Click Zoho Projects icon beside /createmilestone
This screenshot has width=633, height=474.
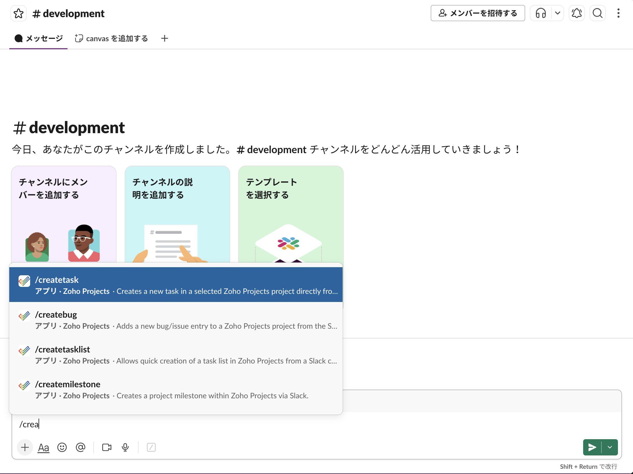click(x=24, y=386)
